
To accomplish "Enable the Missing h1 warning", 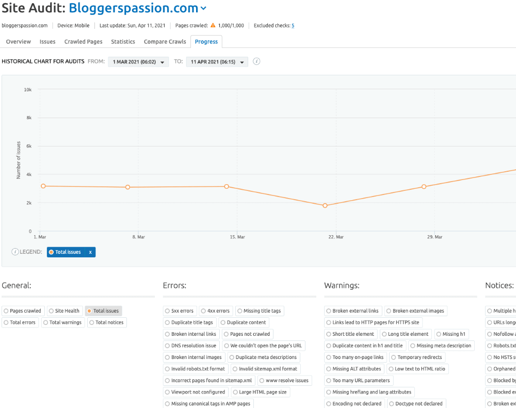I will [x=451, y=334].
